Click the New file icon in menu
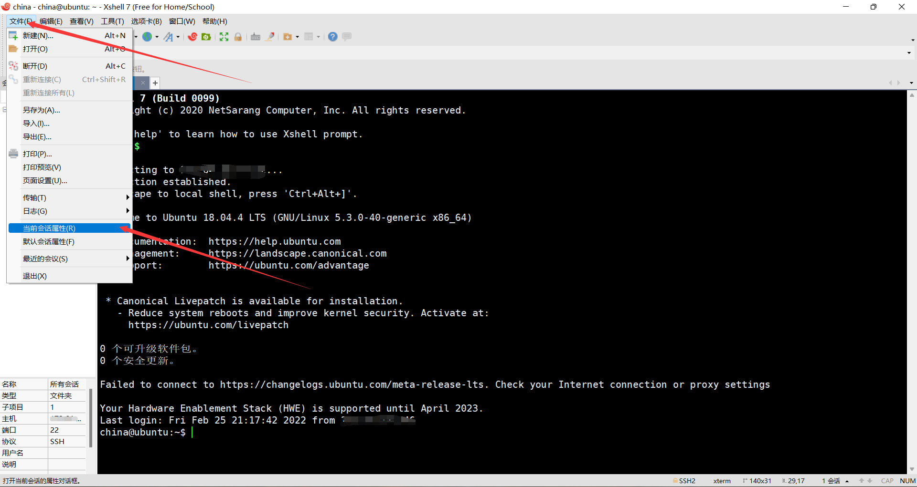Viewport: 917px width, 487px height. pyautogui.click(x=13, y=36)
